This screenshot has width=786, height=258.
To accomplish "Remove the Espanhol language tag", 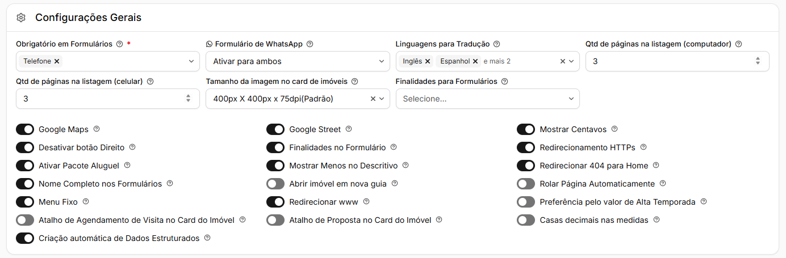I will point(475,61).
